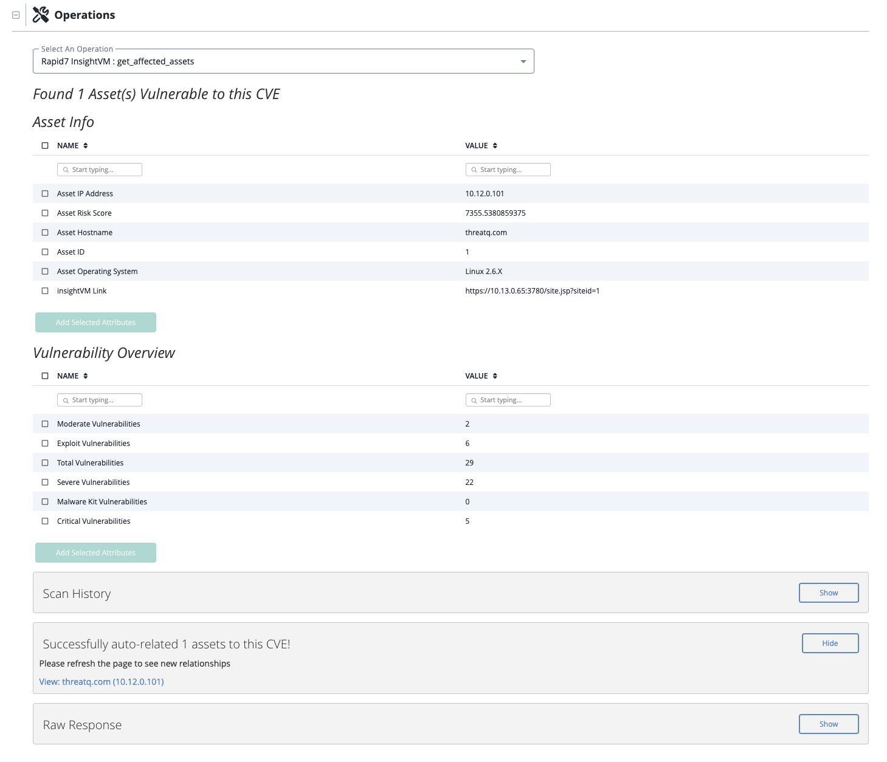Show the Raw Response panel
This screenshot has width=887, height=762.
[829, 724]
